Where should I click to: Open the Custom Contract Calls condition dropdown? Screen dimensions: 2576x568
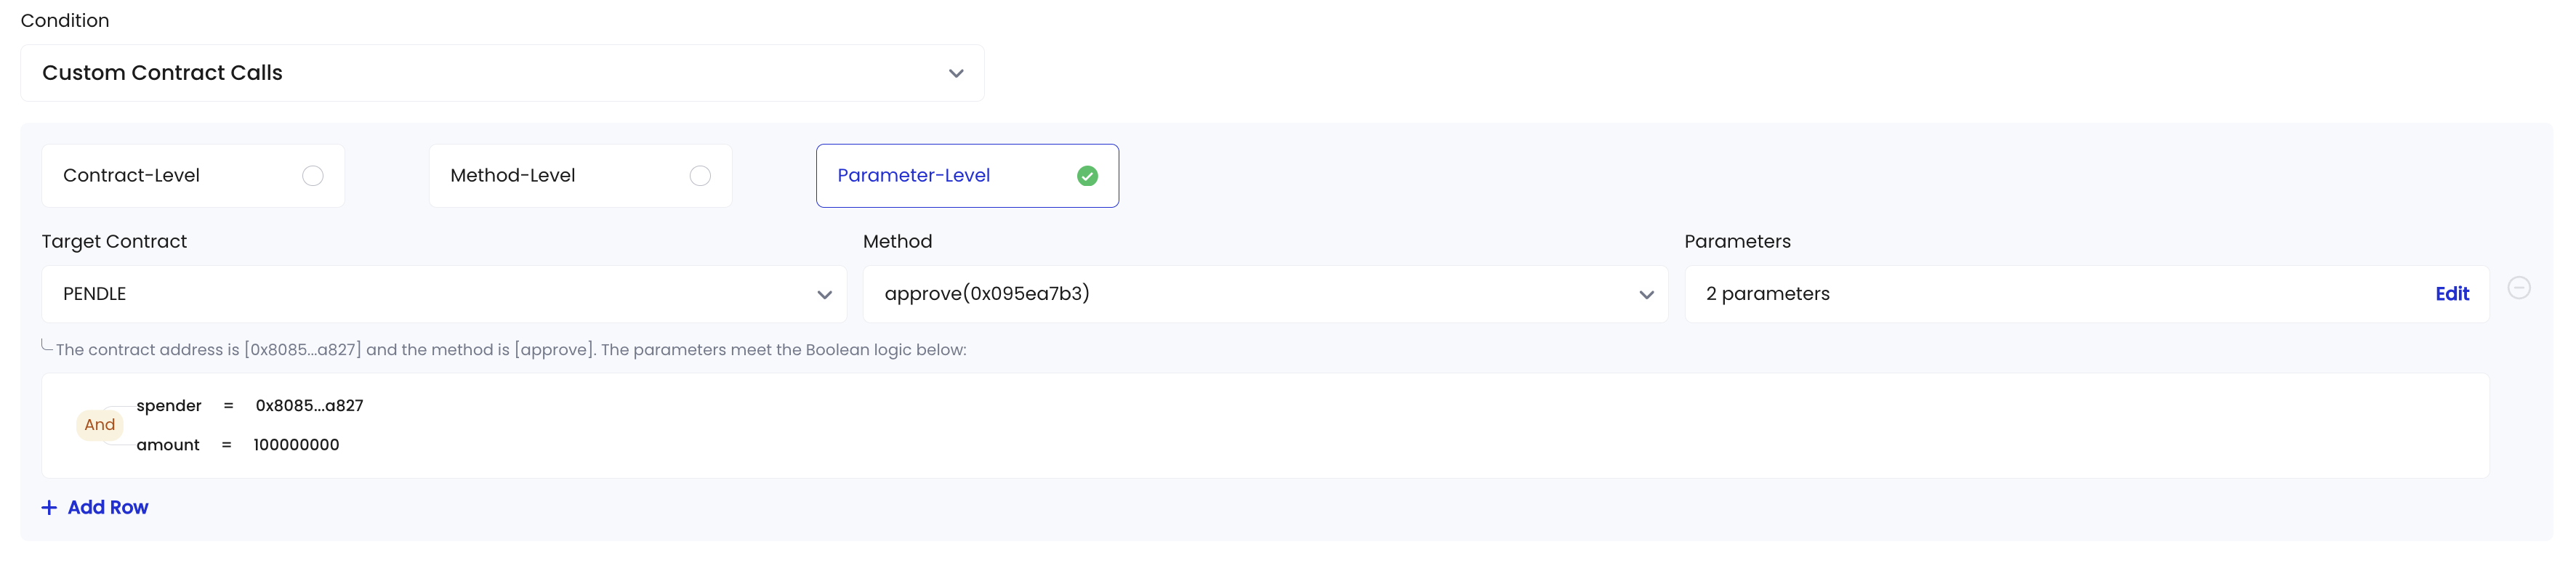point(502,73)
